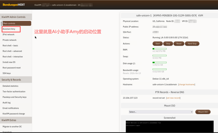Click the Stop button
Screen dimensions: 218x133
pyautogui.click(x=168, y=44)
